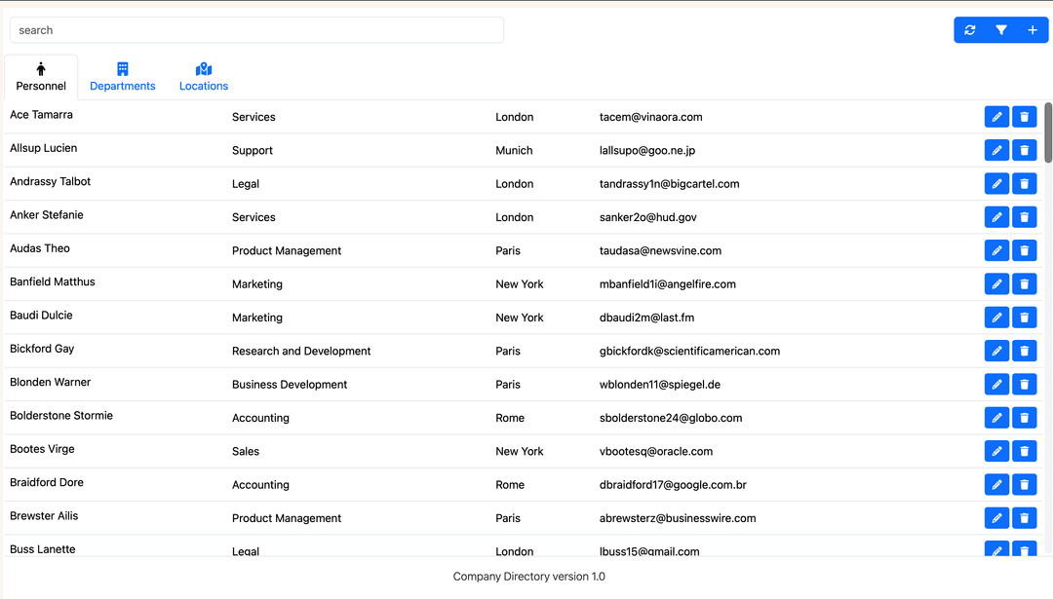The image size is (1053, 599).
Task: Switch to the Departments tab
Action: pos(122,77)
